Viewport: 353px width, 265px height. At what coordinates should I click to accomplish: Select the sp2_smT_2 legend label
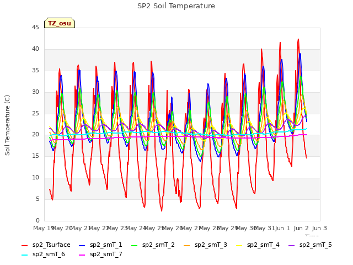[x=158, y=245]
